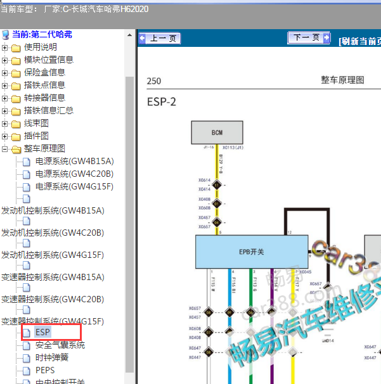Select 搭铁点信息 in the tree
The image size is (381, 384).
[x=44, y=85]
